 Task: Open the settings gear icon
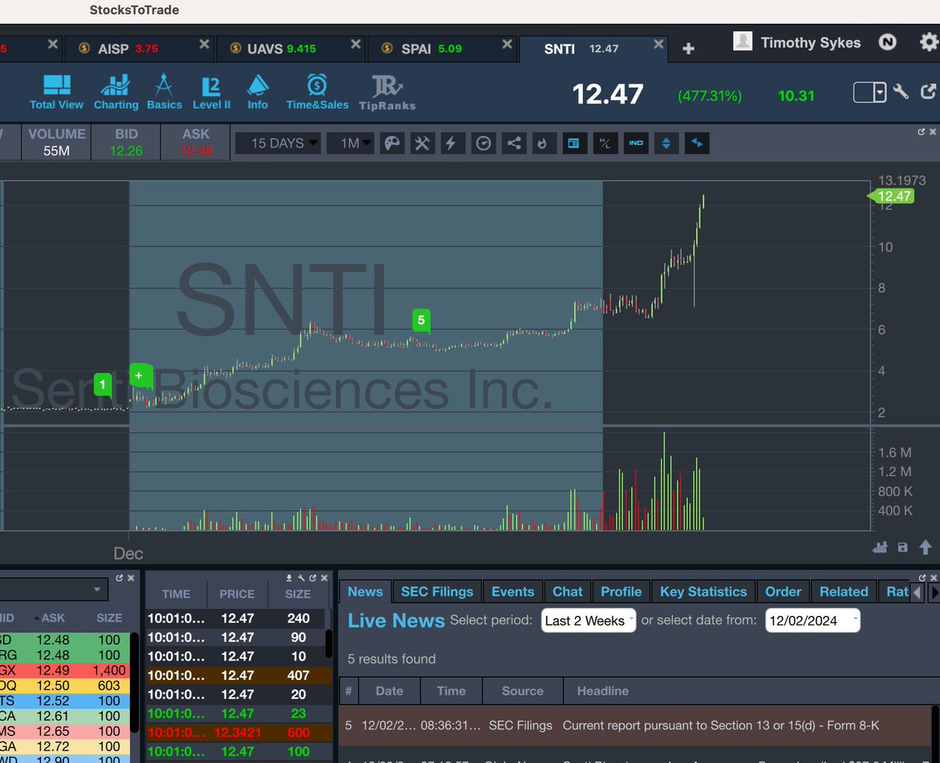(x=928, y=42)
